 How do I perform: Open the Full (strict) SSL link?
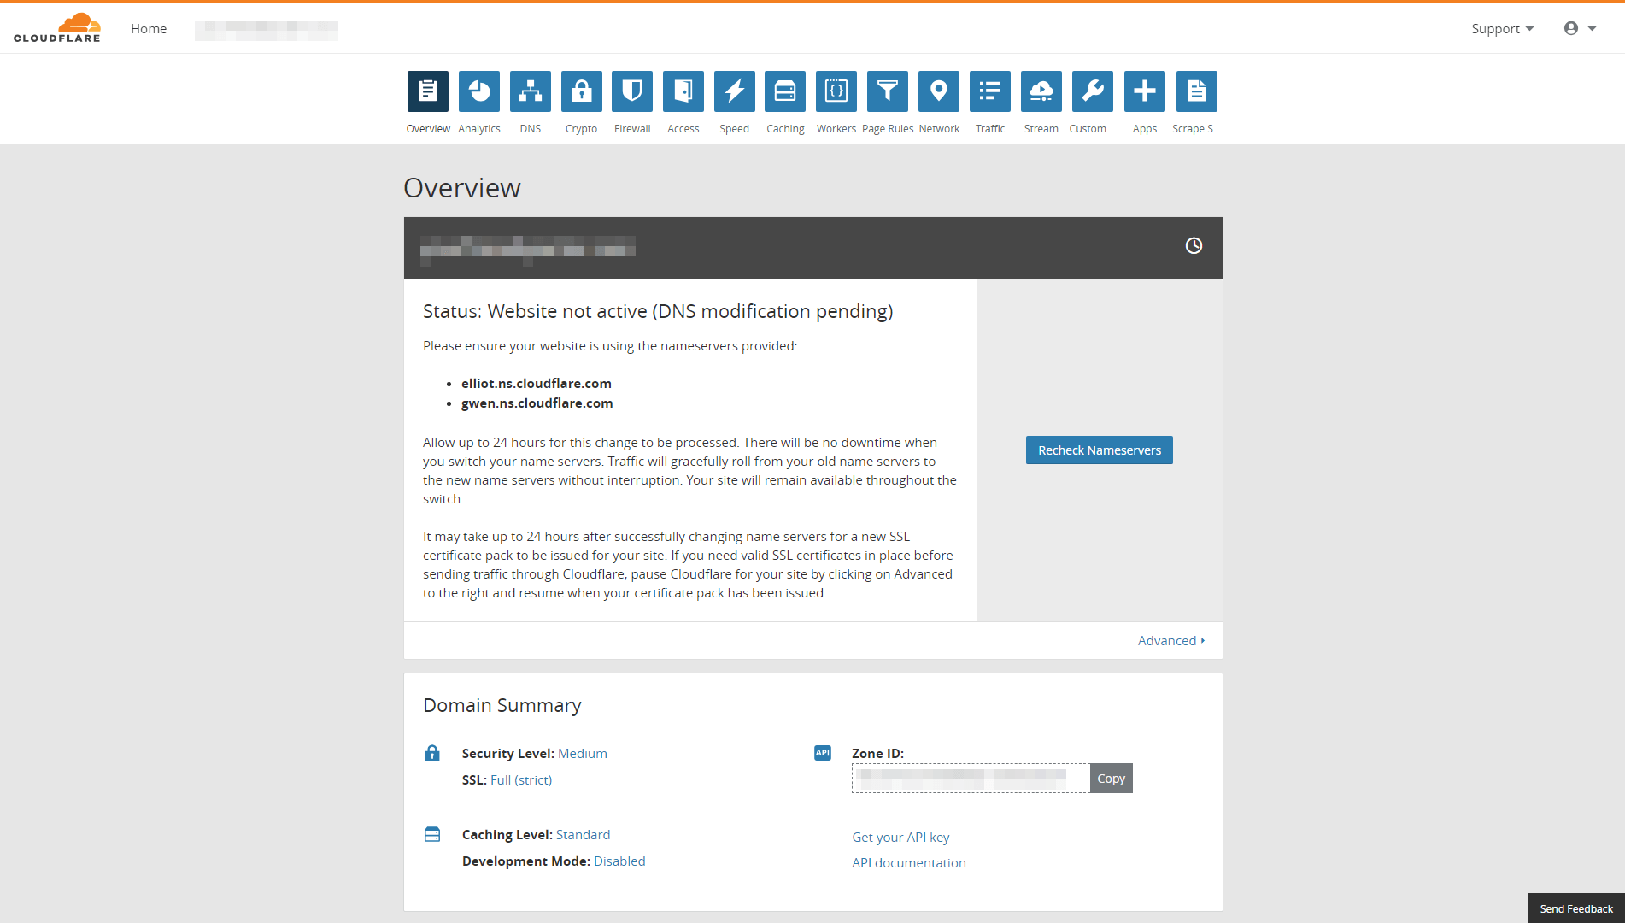[521, 780]
